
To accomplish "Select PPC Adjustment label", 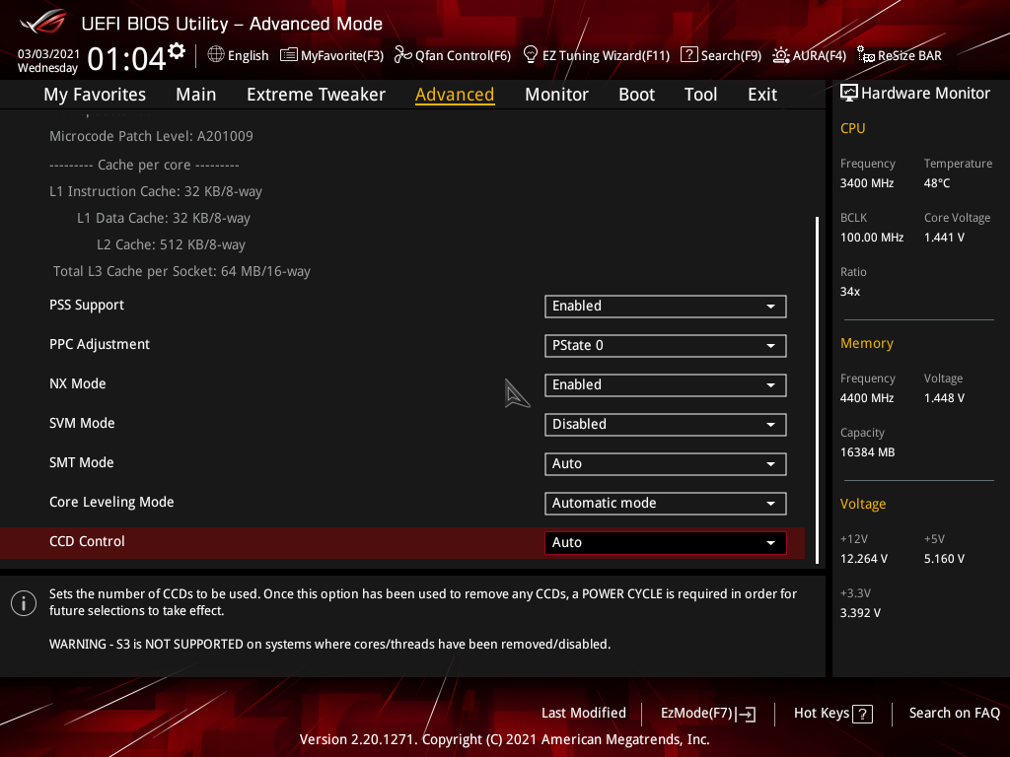I will click(100, 344).
